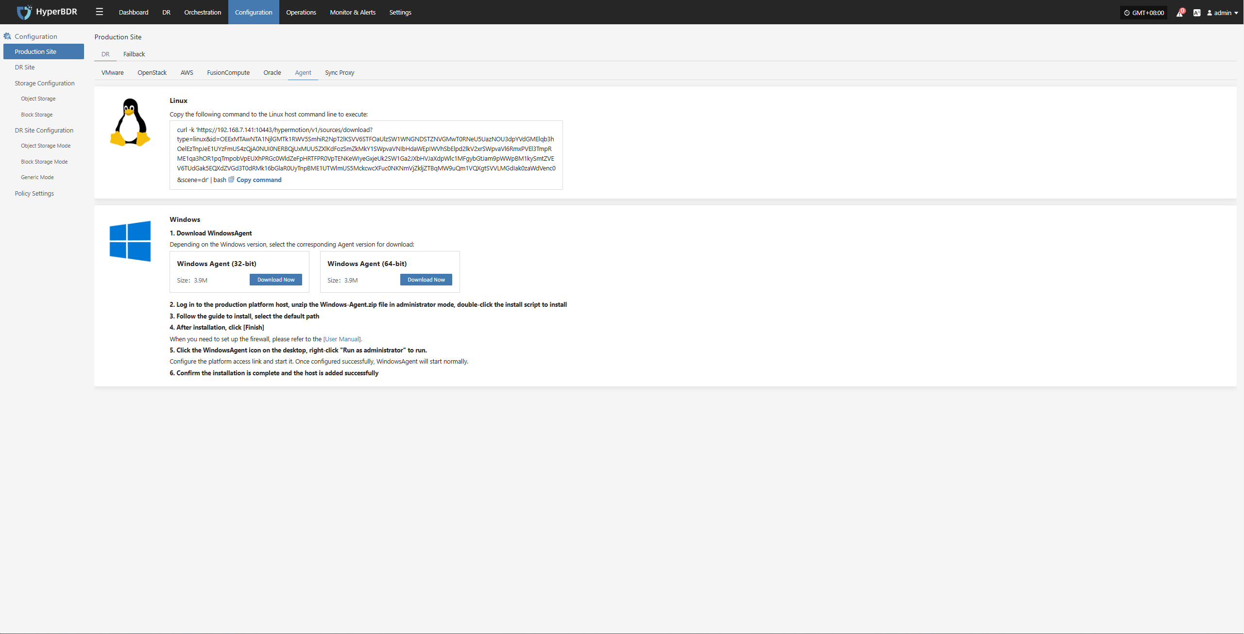Open the alerts warning triangle icon
The image size is (1244, 634).
[1179, 13]
